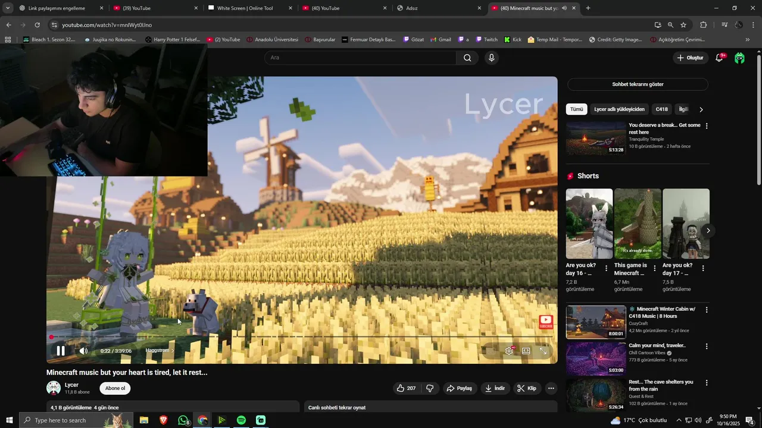Switch to the Adsız browser tab
The image size is (762, 428).
pyautogui.click(x=439, y=8)
